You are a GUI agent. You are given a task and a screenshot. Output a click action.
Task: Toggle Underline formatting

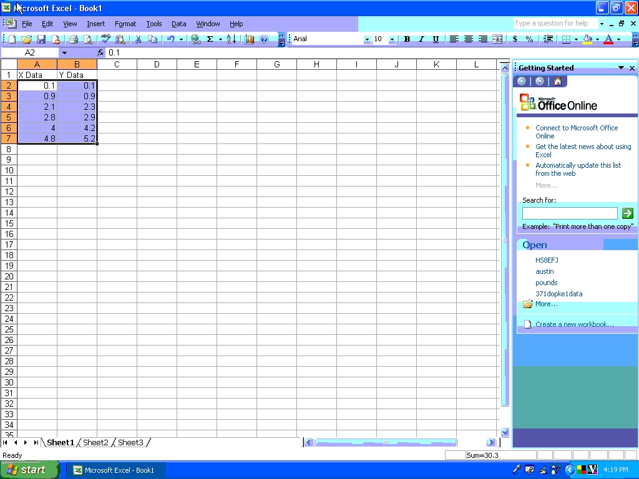[x=436, y=39]
